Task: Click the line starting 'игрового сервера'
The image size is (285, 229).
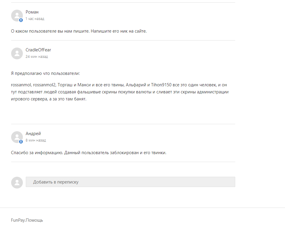Action: [49, 99]
